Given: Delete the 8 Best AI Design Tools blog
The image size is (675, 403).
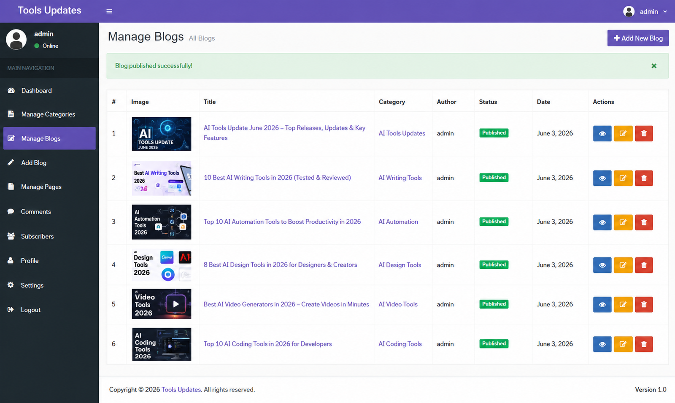Looking at the screenshot, I should pos(644,265).
